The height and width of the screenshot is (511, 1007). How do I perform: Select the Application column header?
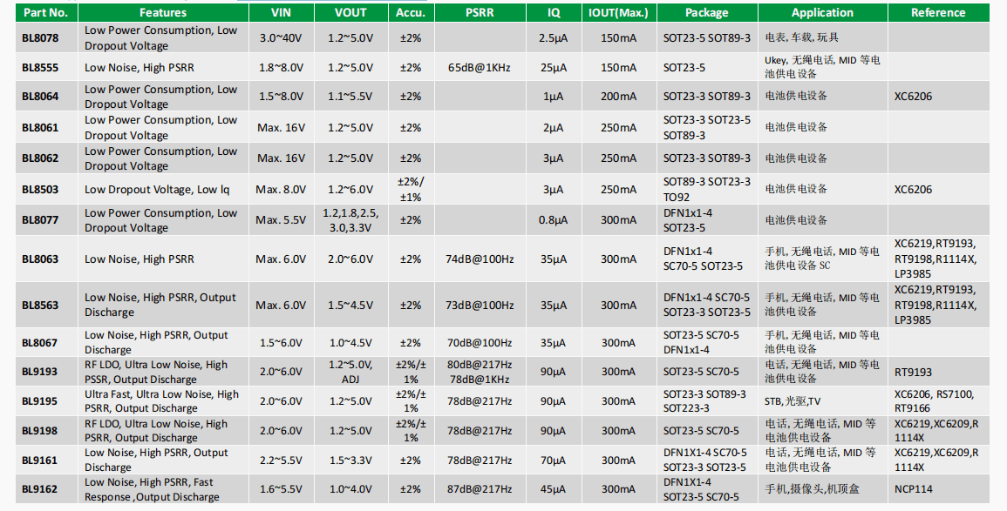coord(823,12)
